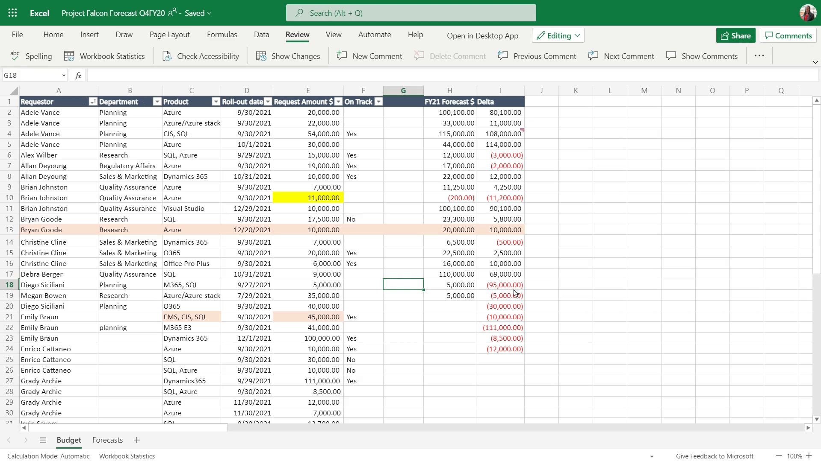Open more ribbon options ellipsis

(x=759, y=56)
